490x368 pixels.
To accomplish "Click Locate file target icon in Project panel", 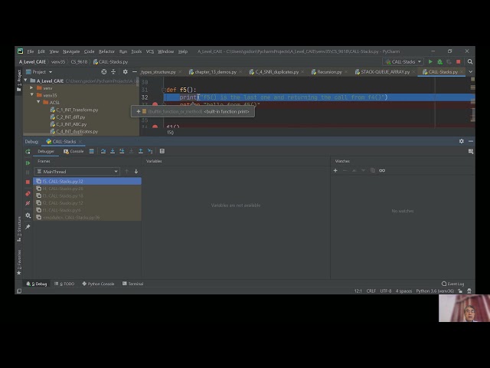I will tap(104, 71).
